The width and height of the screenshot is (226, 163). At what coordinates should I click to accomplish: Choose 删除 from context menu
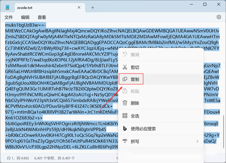(x=161, y=103)
